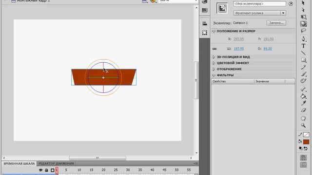Screen dimensions: 312x175
Task: Open the stroke color swatch
Action: pos(306,135)
